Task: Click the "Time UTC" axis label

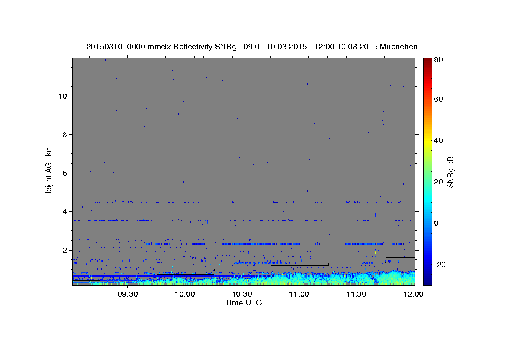Action: point(243,303)
